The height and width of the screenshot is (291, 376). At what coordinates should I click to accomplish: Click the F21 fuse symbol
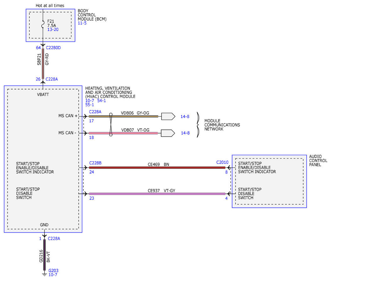[43, 24]
